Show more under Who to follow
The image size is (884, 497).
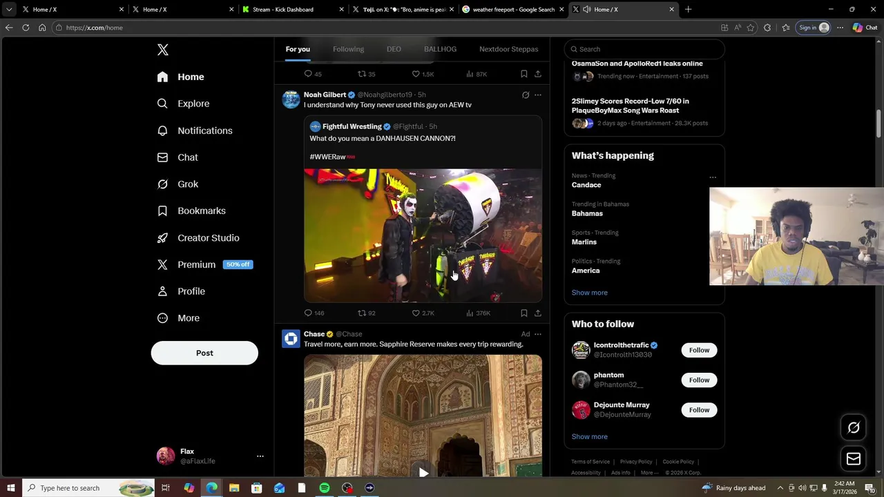click(590, 437)
